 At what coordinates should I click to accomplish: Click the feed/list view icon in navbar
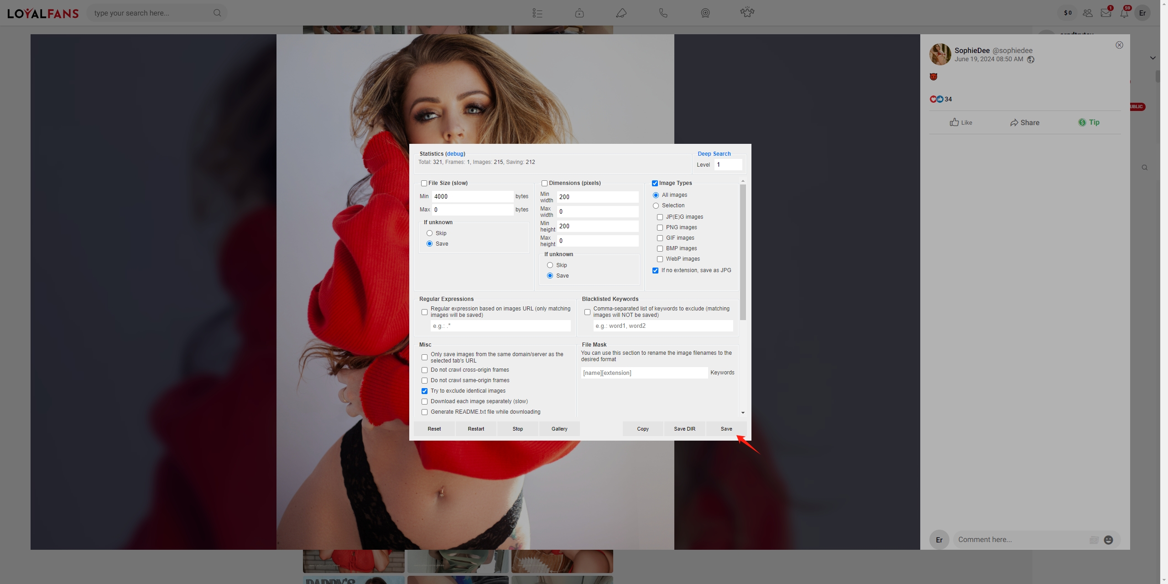point(537,13)
